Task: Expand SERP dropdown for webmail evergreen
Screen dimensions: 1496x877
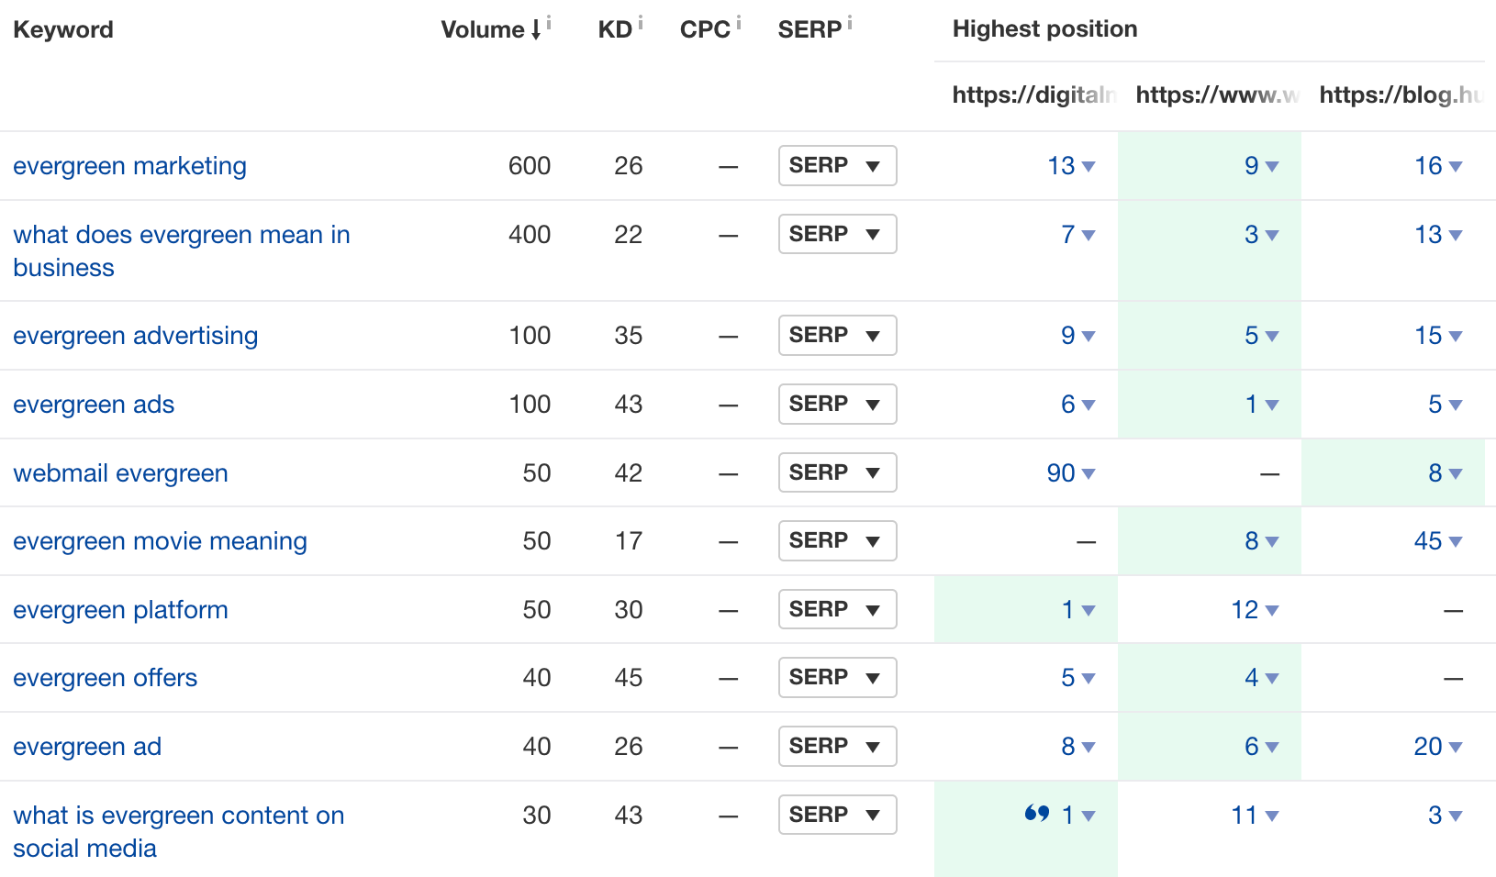Action: [x=836, y=473]
